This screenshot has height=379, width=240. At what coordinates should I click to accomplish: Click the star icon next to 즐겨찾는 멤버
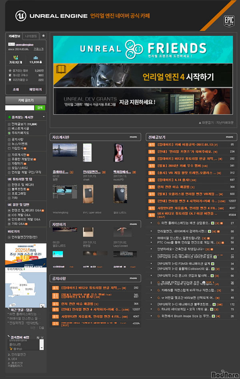(10, 71)
